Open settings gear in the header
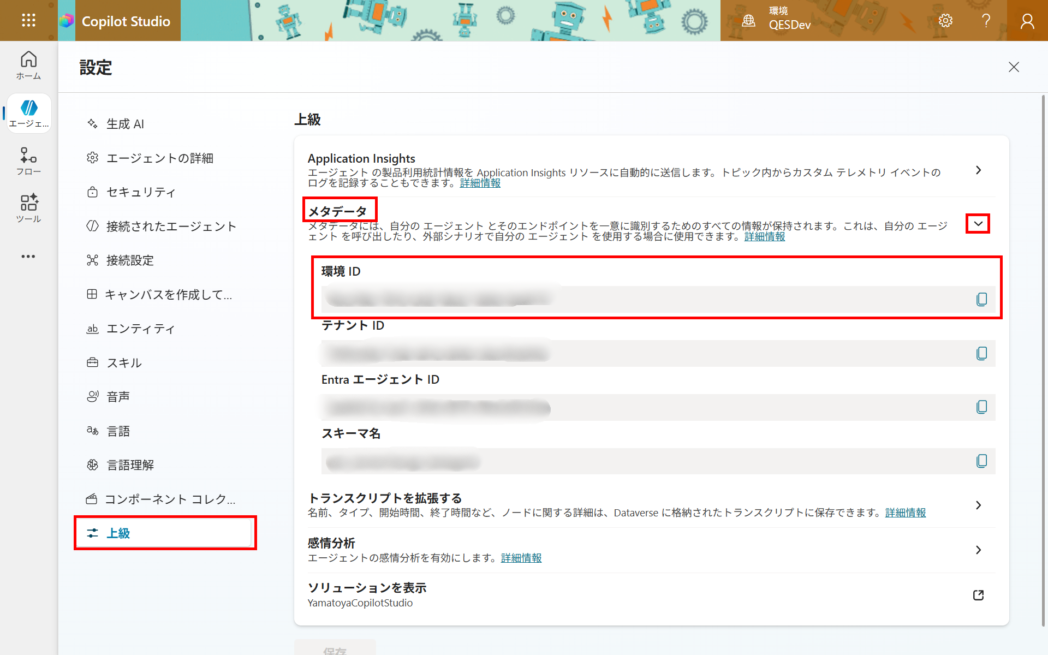1048x655 pixels. pos(945,21)
